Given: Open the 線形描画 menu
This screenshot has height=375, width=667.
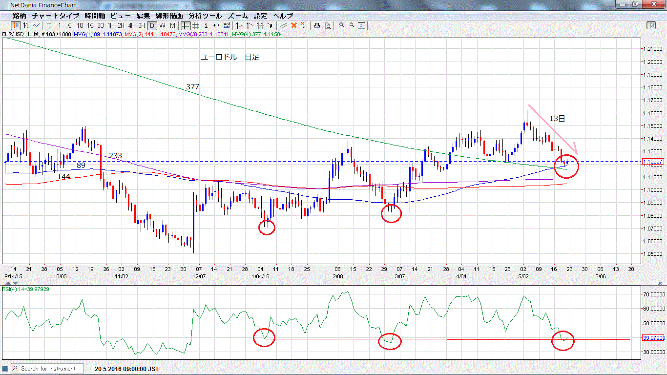Looking at the screenshot, I should coord(169,16).
